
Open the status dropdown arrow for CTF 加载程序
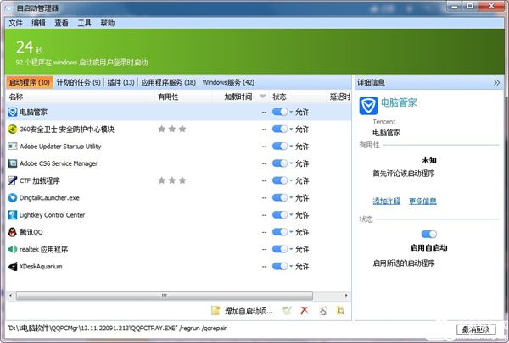point(291,180)
